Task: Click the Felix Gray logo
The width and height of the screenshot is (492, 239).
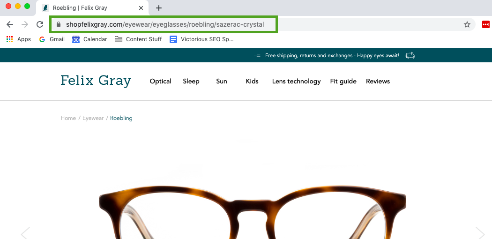Action: pyautogui.click(x=96, y=81)
